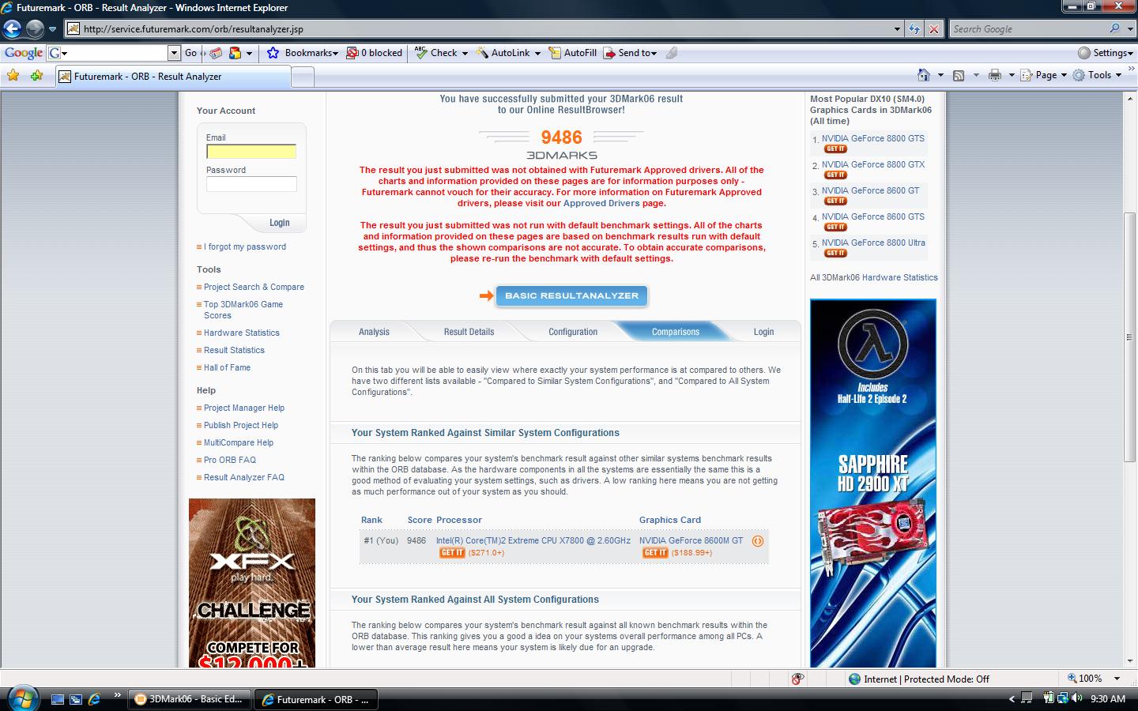The image size is (1138, 711).
Task: Open the Page menu dropdown
Action: tap(1064, 75)
